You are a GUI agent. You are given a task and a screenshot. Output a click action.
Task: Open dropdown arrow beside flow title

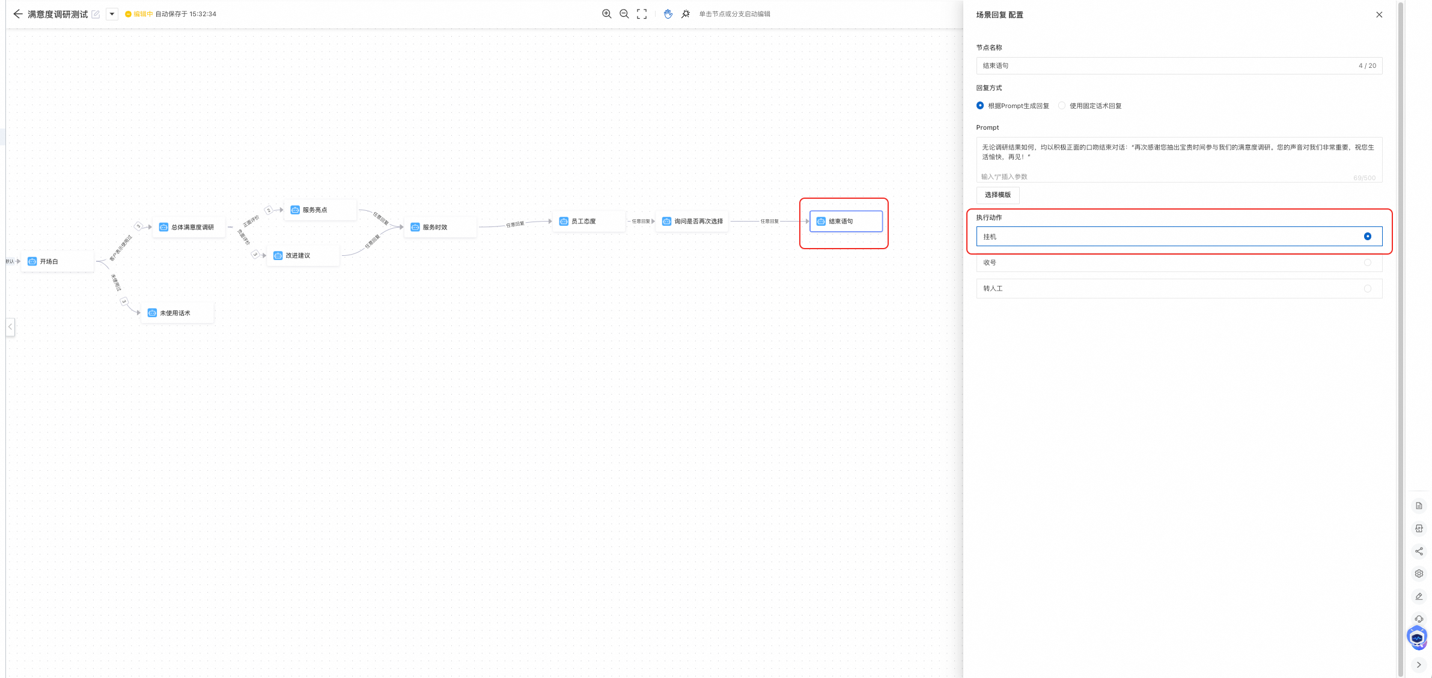click(x=112, y=14)
